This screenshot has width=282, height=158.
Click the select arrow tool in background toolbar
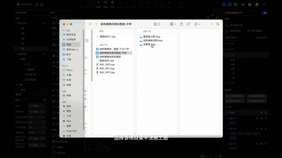pos(98,4)
